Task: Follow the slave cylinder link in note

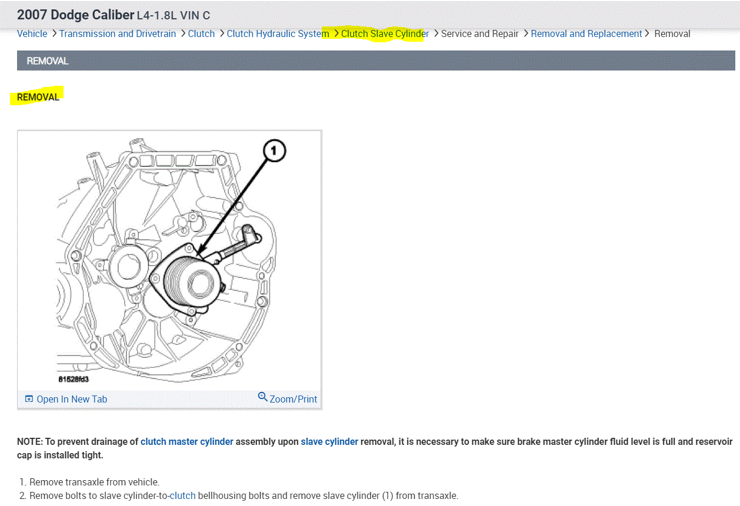Action: (329, 441)
